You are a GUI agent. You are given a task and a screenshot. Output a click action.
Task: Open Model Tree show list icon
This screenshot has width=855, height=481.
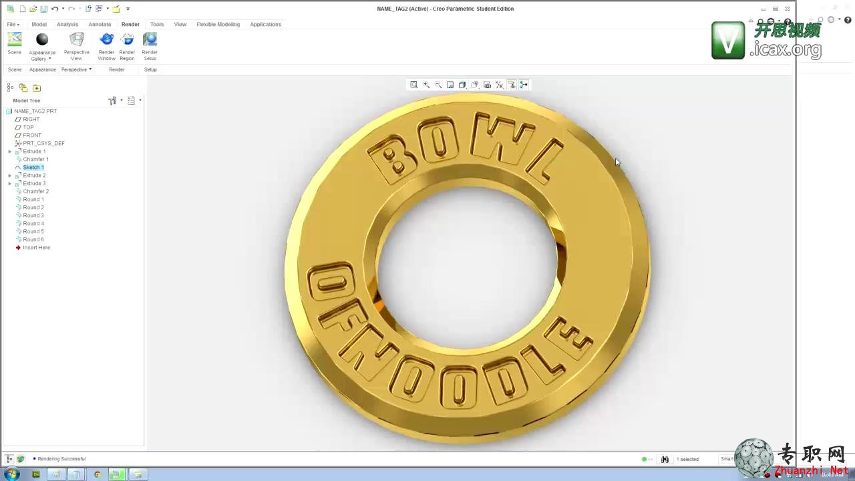pyautogui.click(x=131, y=100)
